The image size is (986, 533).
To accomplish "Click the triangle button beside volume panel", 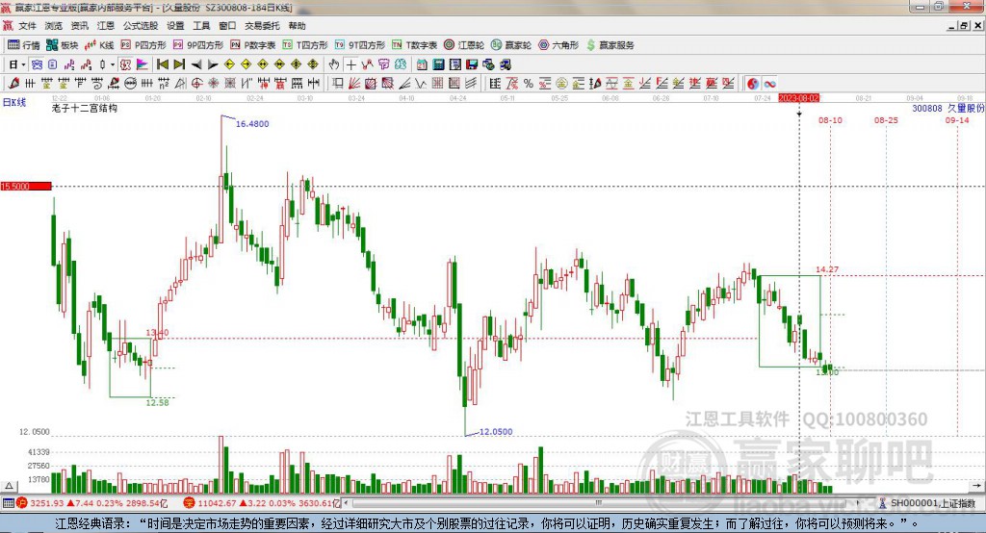I will pos(9,486).
